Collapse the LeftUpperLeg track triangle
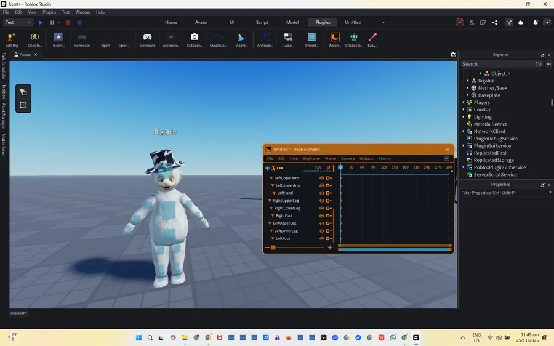Screen dimensions: 554x346 coord(270,223)
